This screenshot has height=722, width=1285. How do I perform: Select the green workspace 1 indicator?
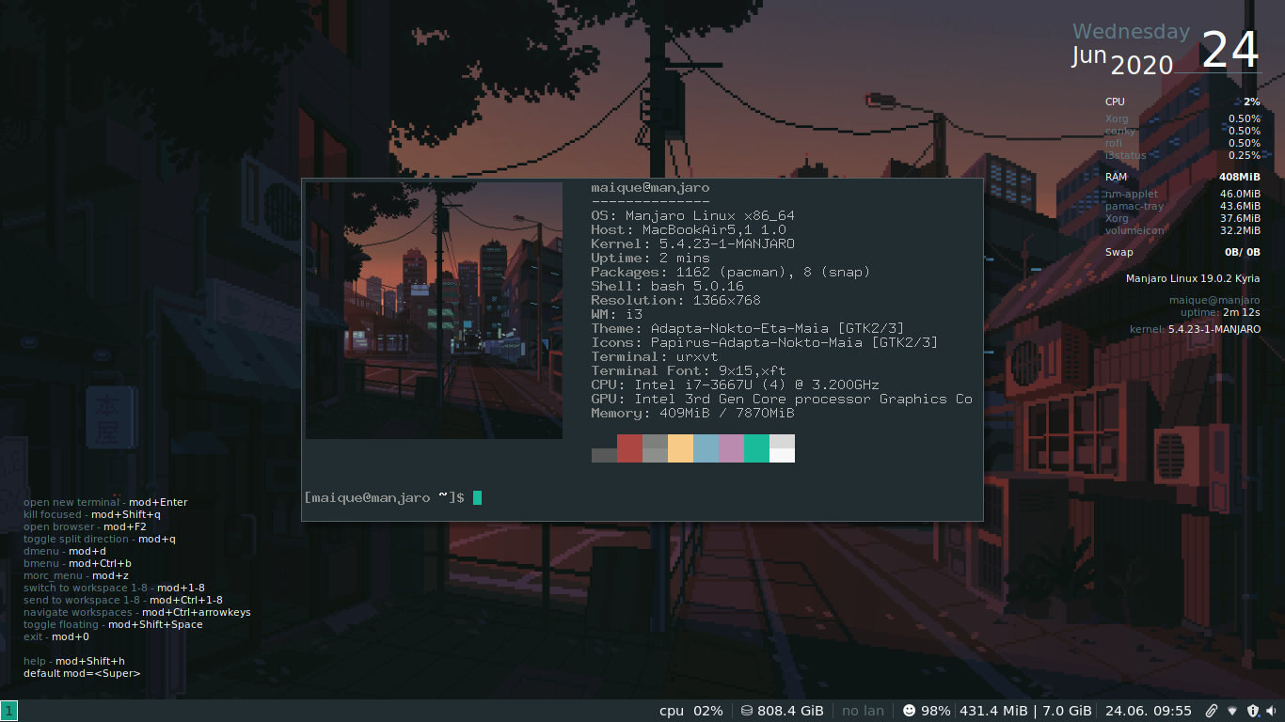point(10,711)
